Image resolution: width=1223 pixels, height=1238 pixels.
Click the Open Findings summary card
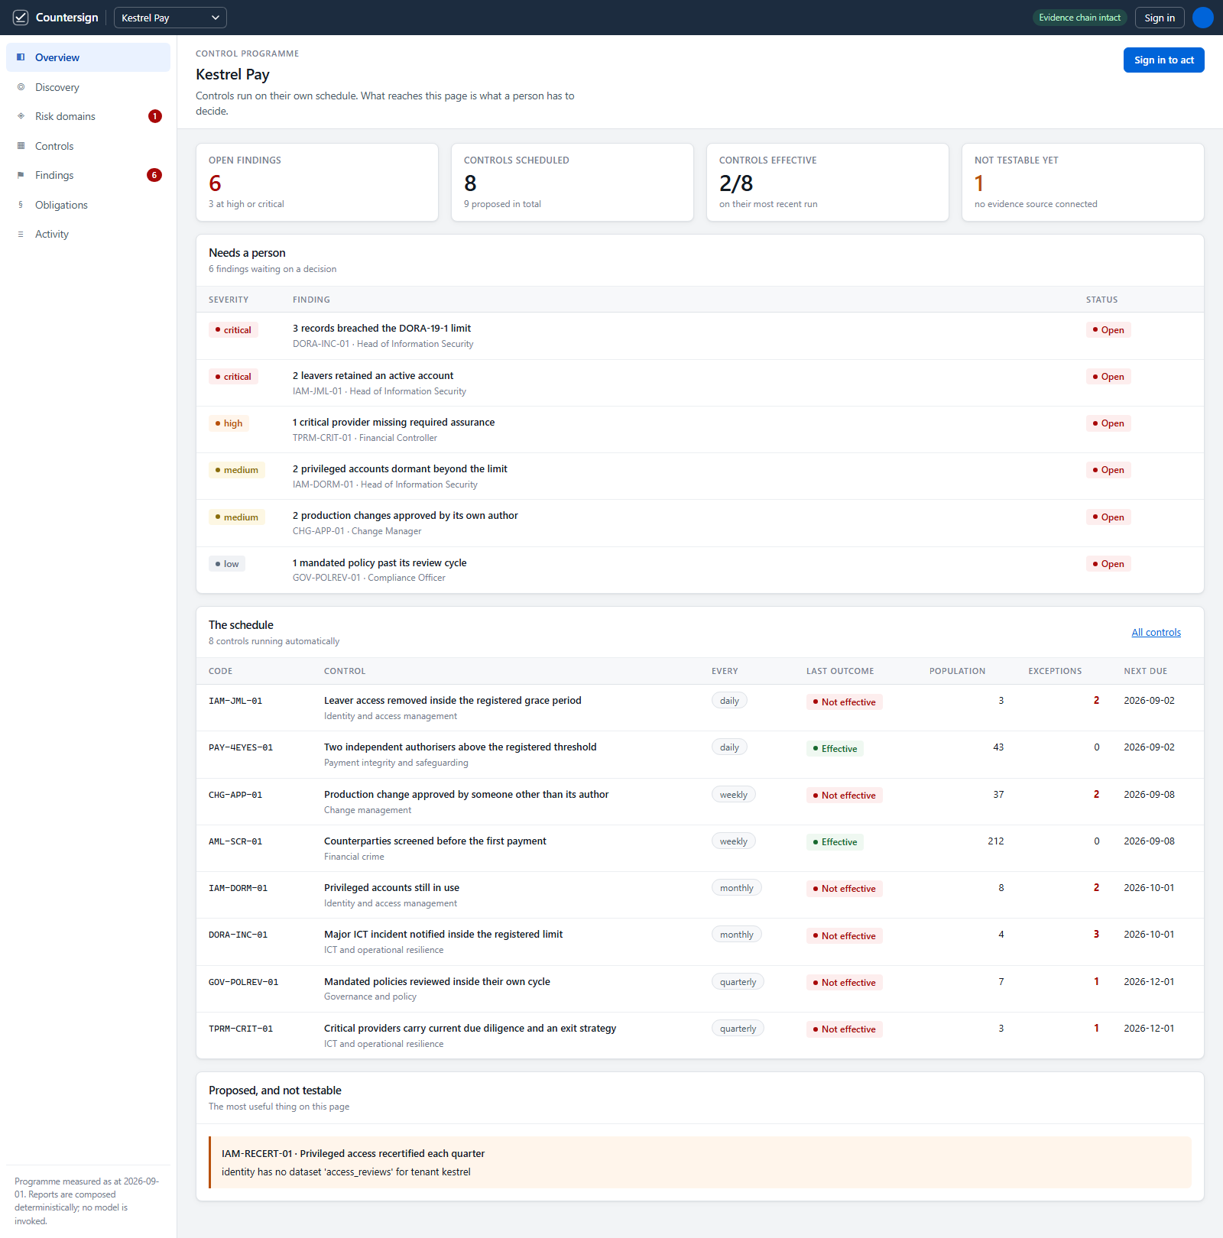[317, 183]
